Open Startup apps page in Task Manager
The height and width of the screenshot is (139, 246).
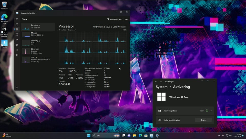tap(17, 40)
